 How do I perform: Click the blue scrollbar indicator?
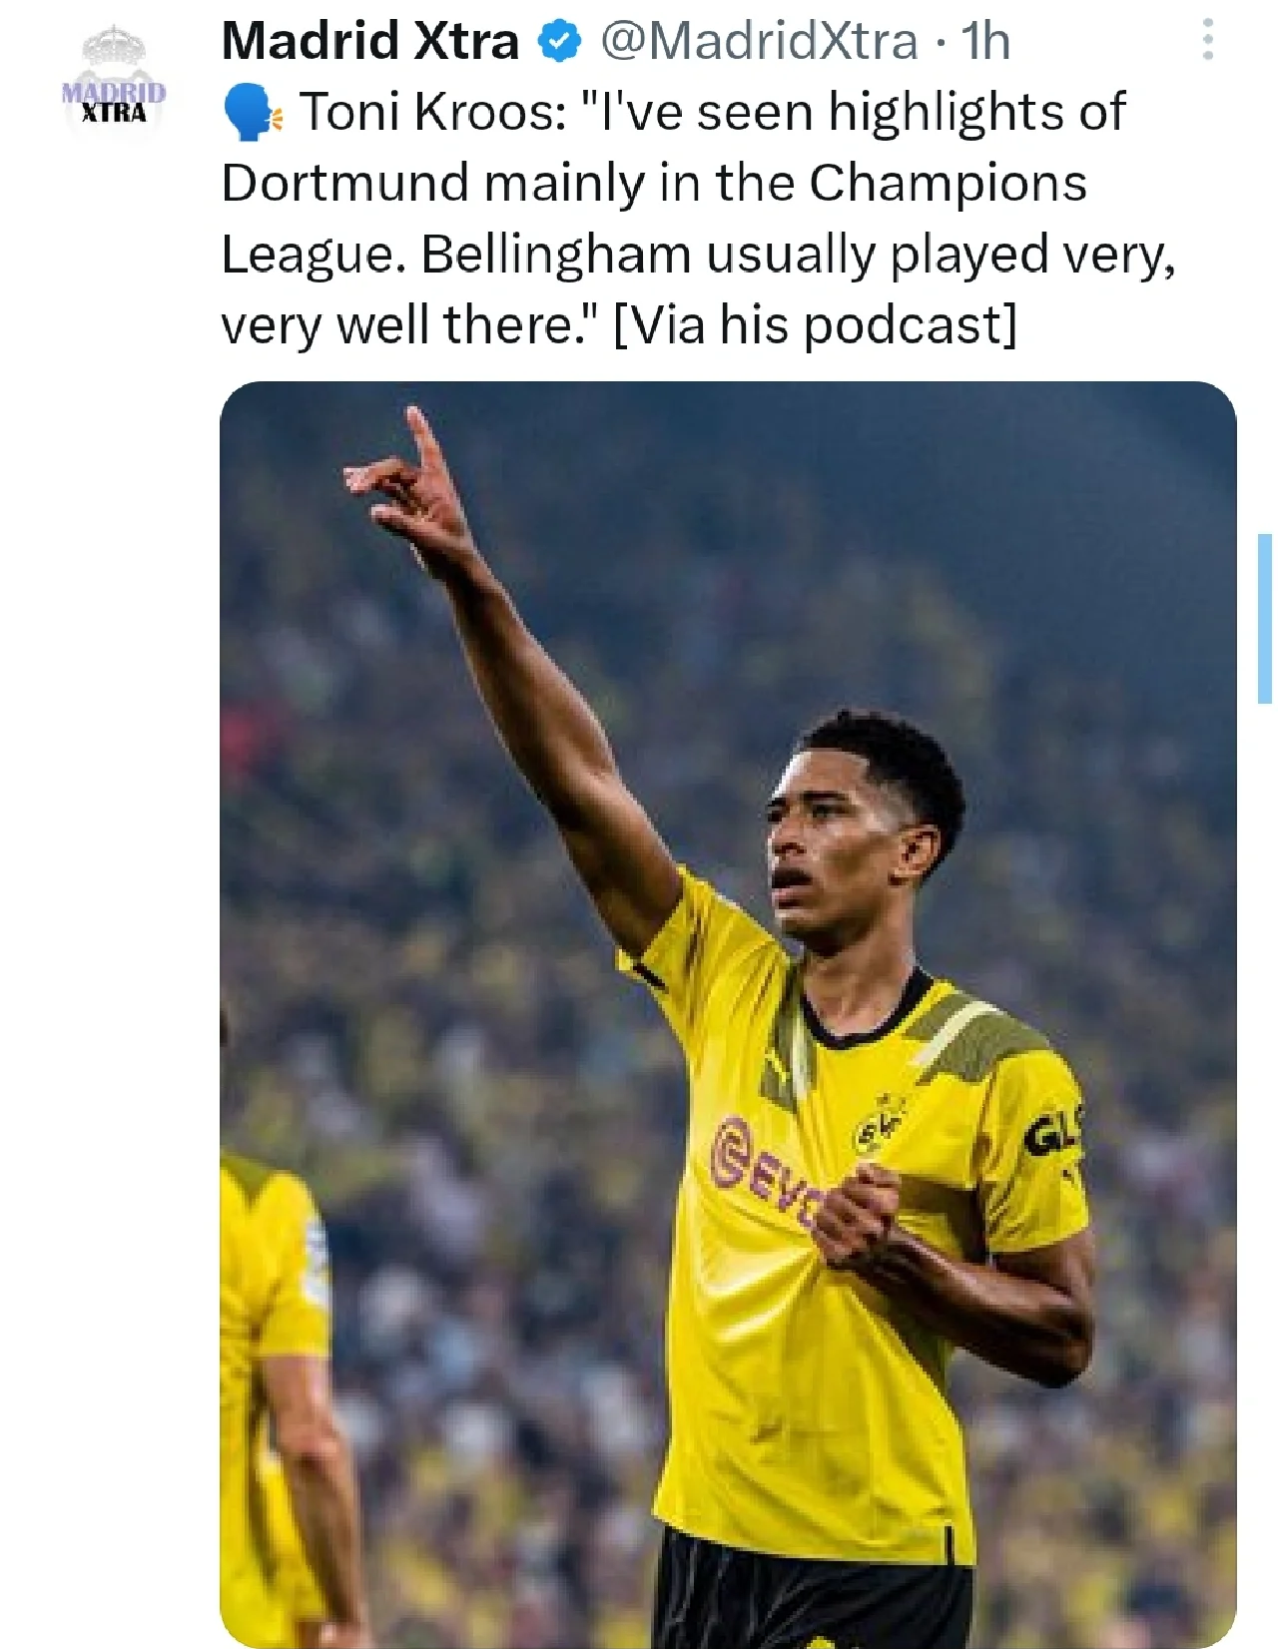1264,619
